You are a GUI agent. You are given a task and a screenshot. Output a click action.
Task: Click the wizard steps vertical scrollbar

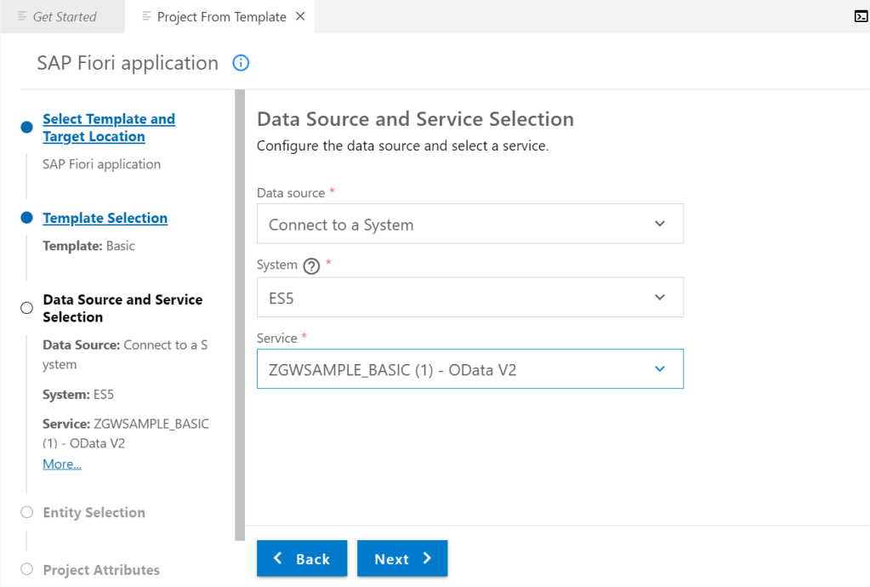pos(240,315)
